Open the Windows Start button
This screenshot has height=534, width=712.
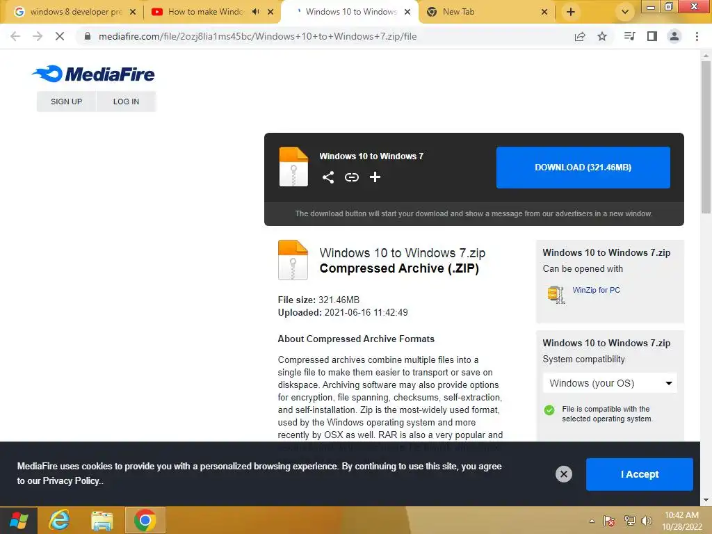coord(19,520)
